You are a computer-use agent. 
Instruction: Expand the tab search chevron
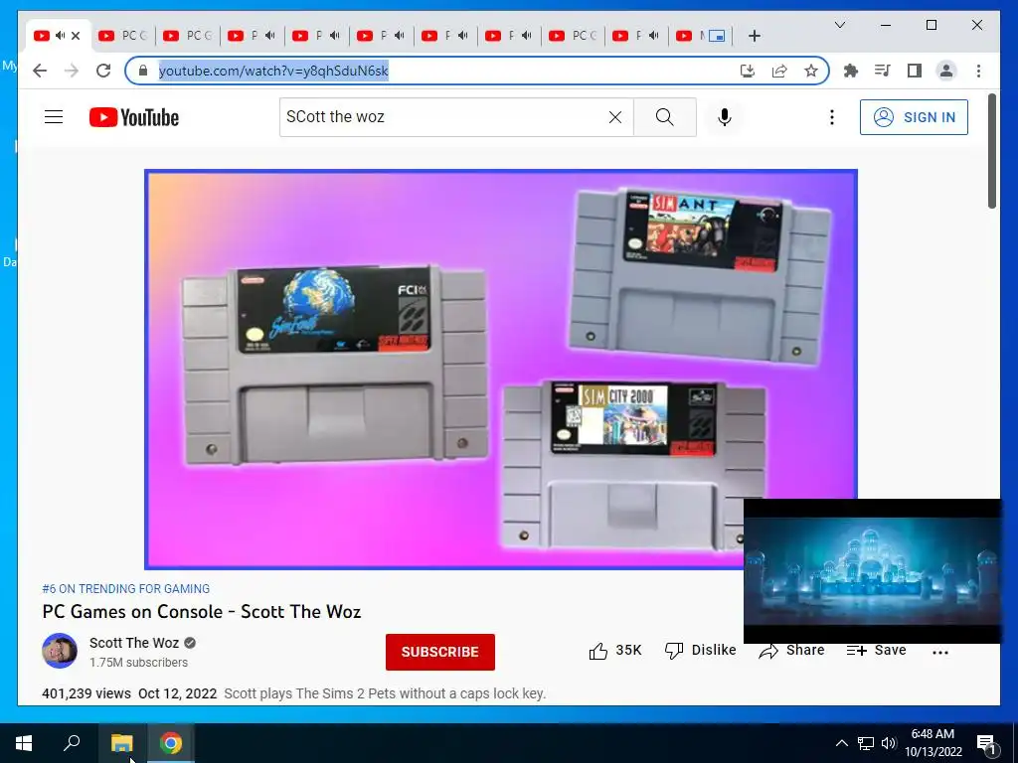pyautogui.click(x=839, y=25)
